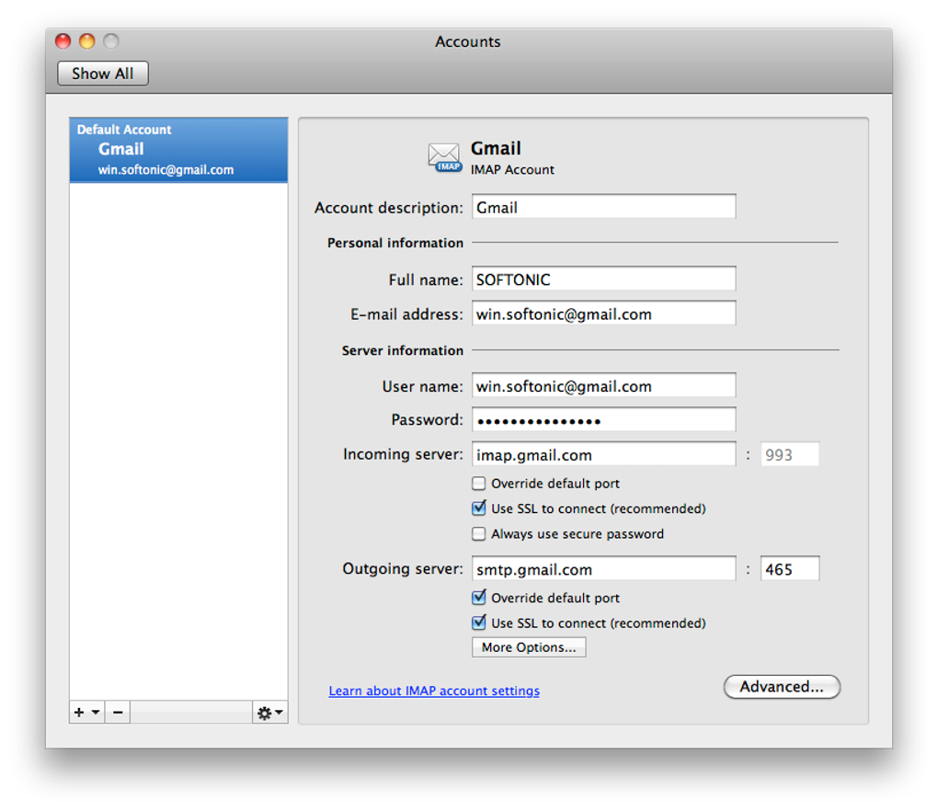Open Learn about IMAP account settings link
938x811 pixels.
click(x=434, y=691)
